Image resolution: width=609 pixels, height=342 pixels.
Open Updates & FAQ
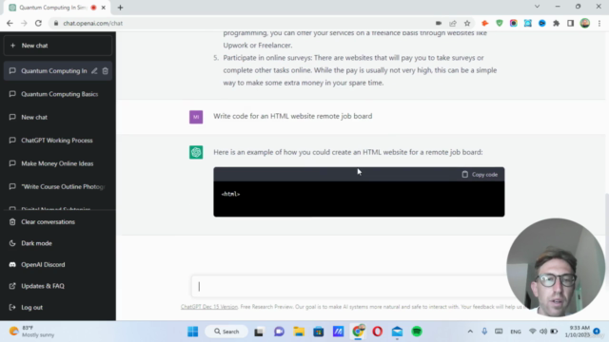coord(58,286)
